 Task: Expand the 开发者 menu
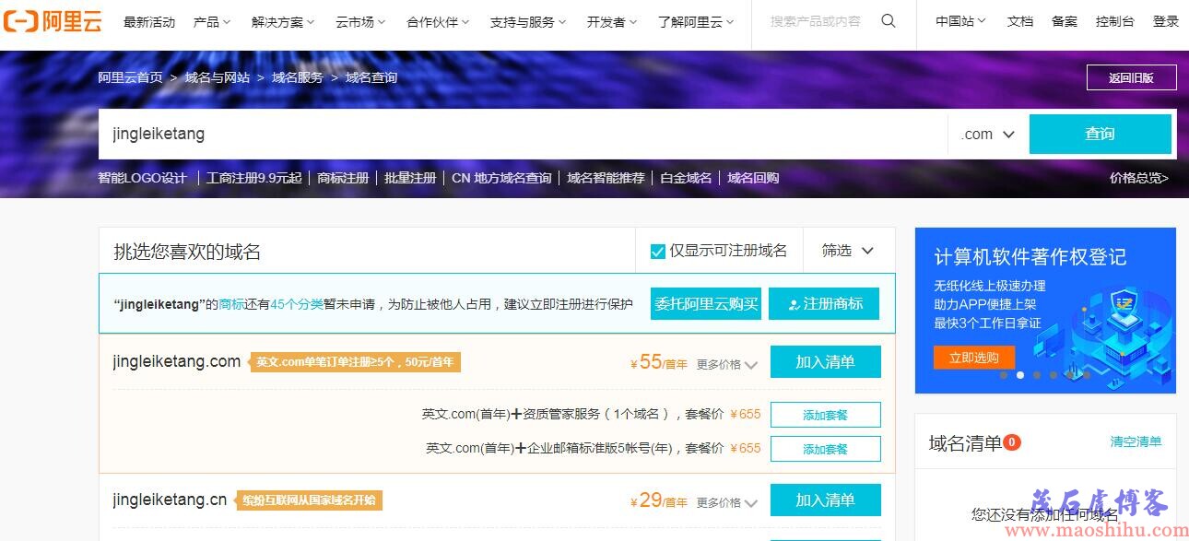tap(612, 21)
